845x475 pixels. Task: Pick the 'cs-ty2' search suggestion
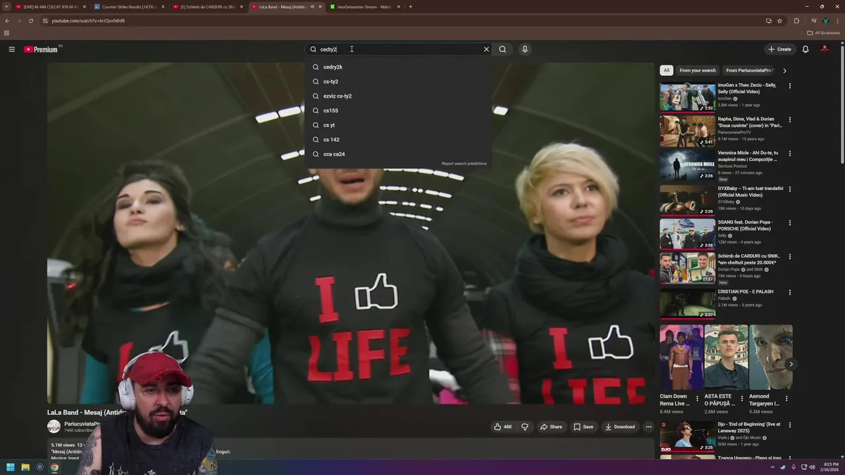pyautogui.click(x=399, y=81)
